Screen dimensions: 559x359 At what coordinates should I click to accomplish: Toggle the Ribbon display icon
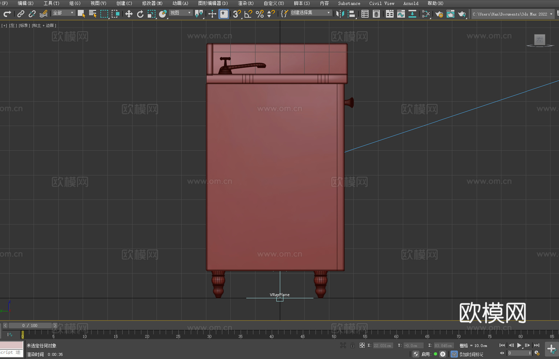tap(390, 14)
